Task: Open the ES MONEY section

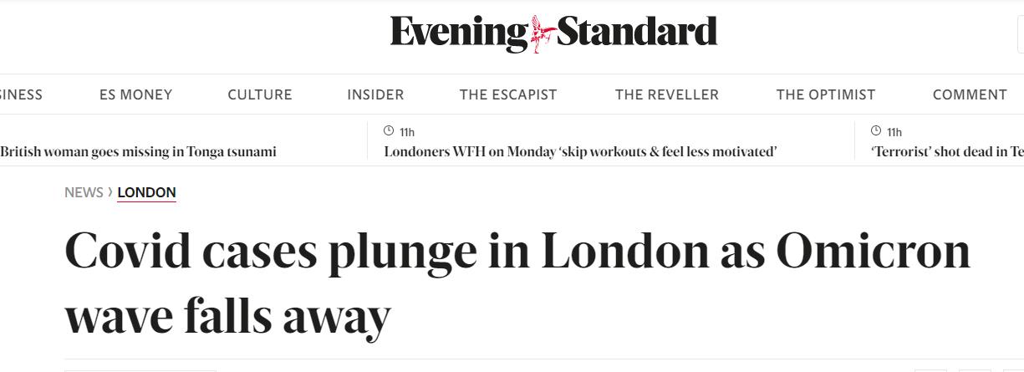Action: click(135, 94)
